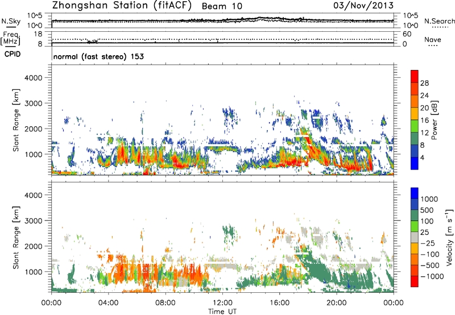This screenshot has width=455, height=315.
Task: Select the '500' label on the velocity colorbar
Action: pos(428,210)
